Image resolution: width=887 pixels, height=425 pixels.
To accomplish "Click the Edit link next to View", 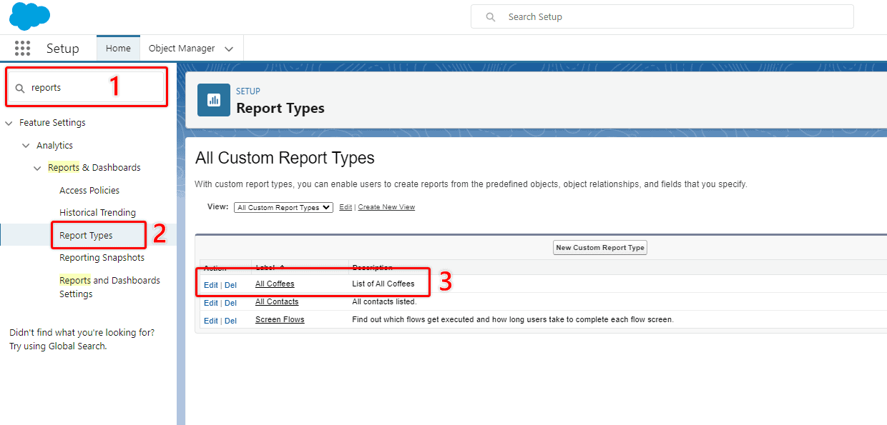I will [346, 207].
